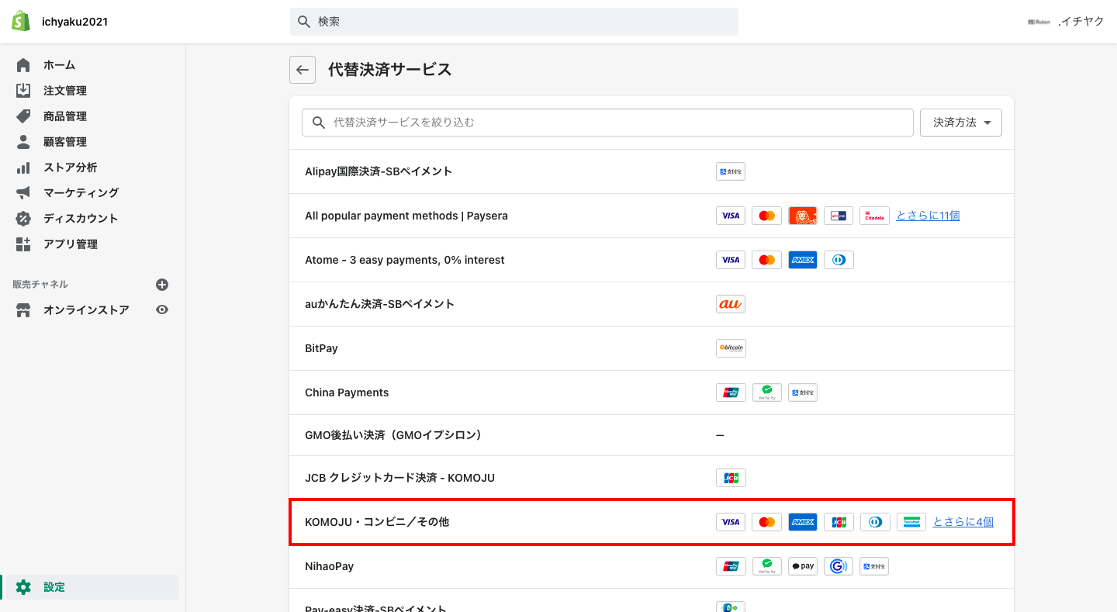Open the 決済方法 dropdown
Image resolution: width=1117 pixels, height=612 pixels.
tap(961, 123)
